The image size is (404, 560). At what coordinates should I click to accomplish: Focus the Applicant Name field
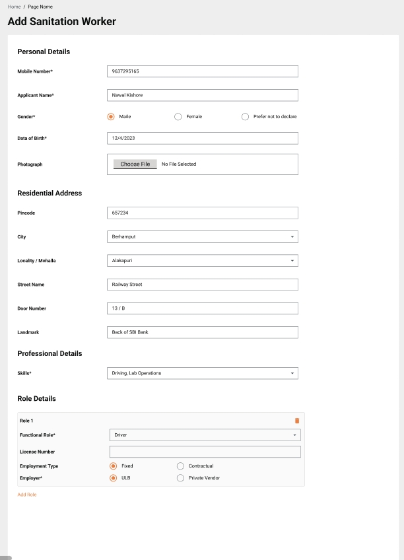(202, 95)
